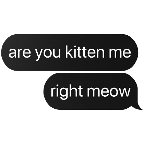Screen dimensions: 144x144
Task: Click the first letter "a" of top message
Action: (13, 53)
